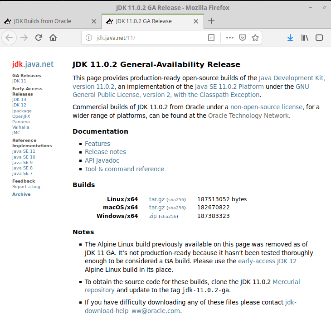
Task: Open the Valhalla sidebar link
Action: pos(21,127)
